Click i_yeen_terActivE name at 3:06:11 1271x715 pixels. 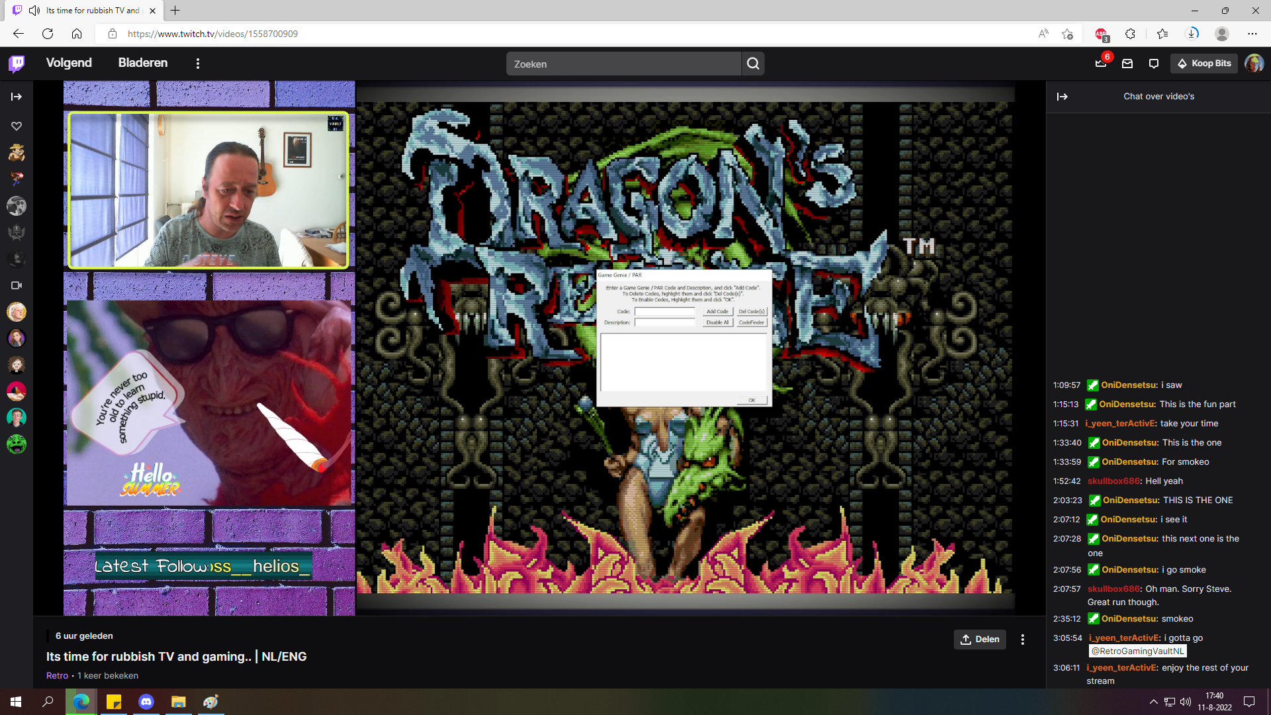(1122, 667)
